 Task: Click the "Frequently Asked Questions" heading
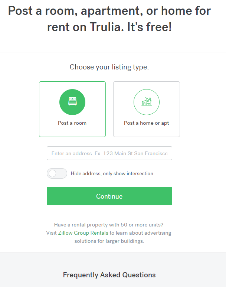coord(109,275)
